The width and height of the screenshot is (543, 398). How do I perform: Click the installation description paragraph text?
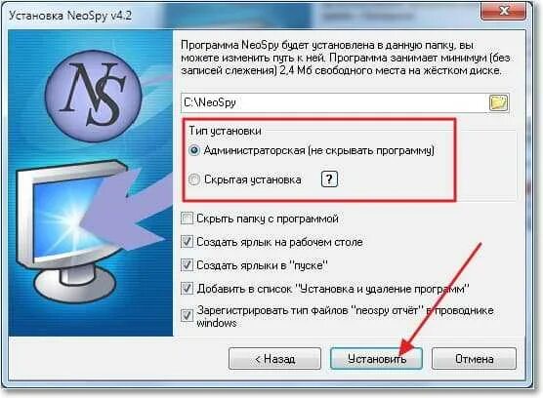(x=345, y=58)
